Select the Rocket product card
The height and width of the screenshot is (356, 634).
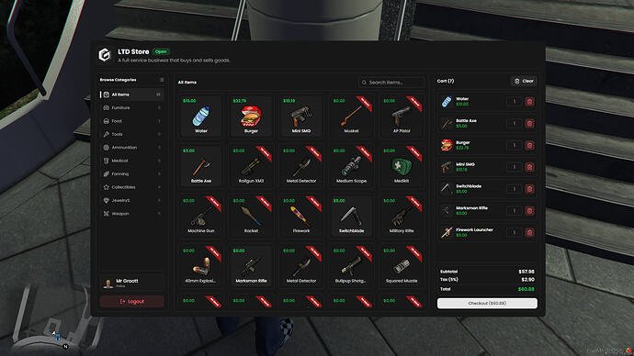pyautogui.click(x=251, y=216)
